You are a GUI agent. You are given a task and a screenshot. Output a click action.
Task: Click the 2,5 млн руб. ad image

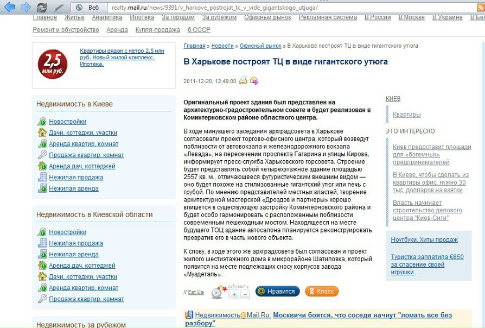click(53, 65)
